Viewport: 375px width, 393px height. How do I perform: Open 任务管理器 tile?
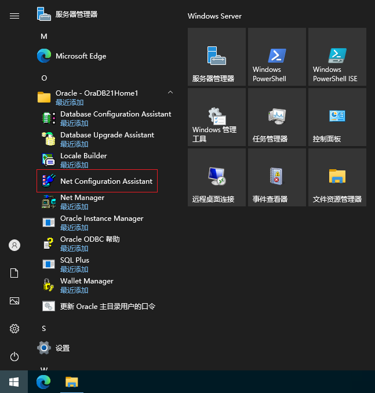[277, 117]
